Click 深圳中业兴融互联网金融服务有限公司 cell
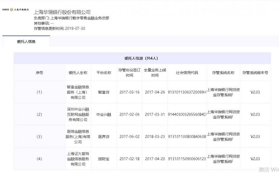This screenshot has width=279, height=173. coord(78,115)
